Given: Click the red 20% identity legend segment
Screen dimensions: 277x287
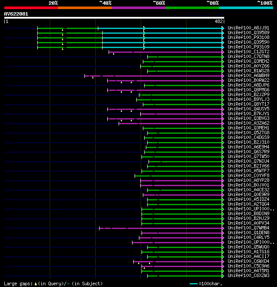Looking at the screenshot, I should [31, 8].
